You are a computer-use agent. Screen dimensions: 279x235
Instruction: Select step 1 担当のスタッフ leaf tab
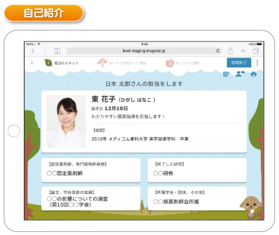(x=61, y=63)
